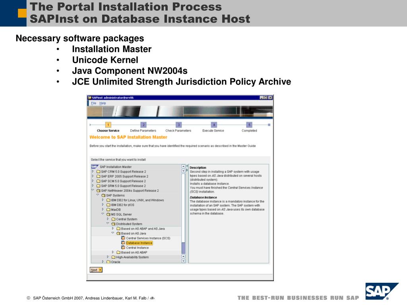Click the MS SQL Server folder icon
Image resolution: width=407 pixels, height=305 pixels.
tap(109, 214)
